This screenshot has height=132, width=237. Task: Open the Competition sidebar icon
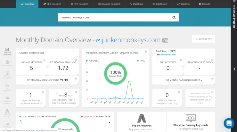7,63
